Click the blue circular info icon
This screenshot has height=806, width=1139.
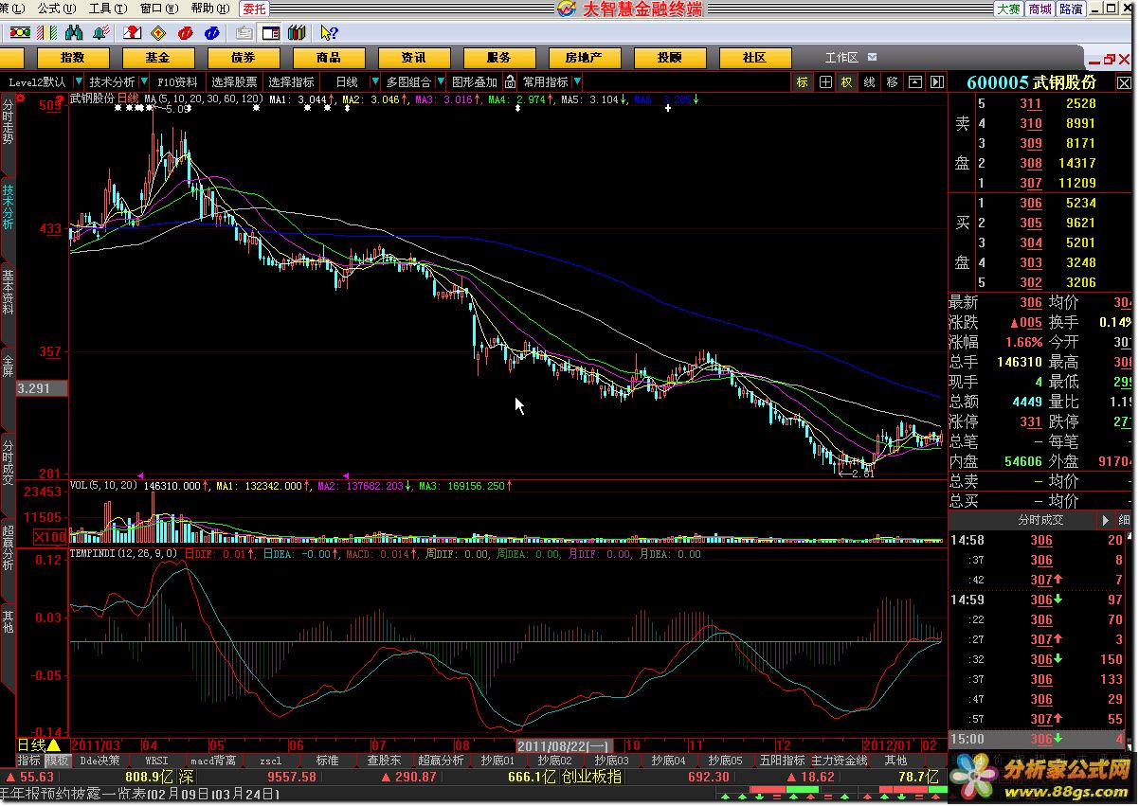(212, 32)
